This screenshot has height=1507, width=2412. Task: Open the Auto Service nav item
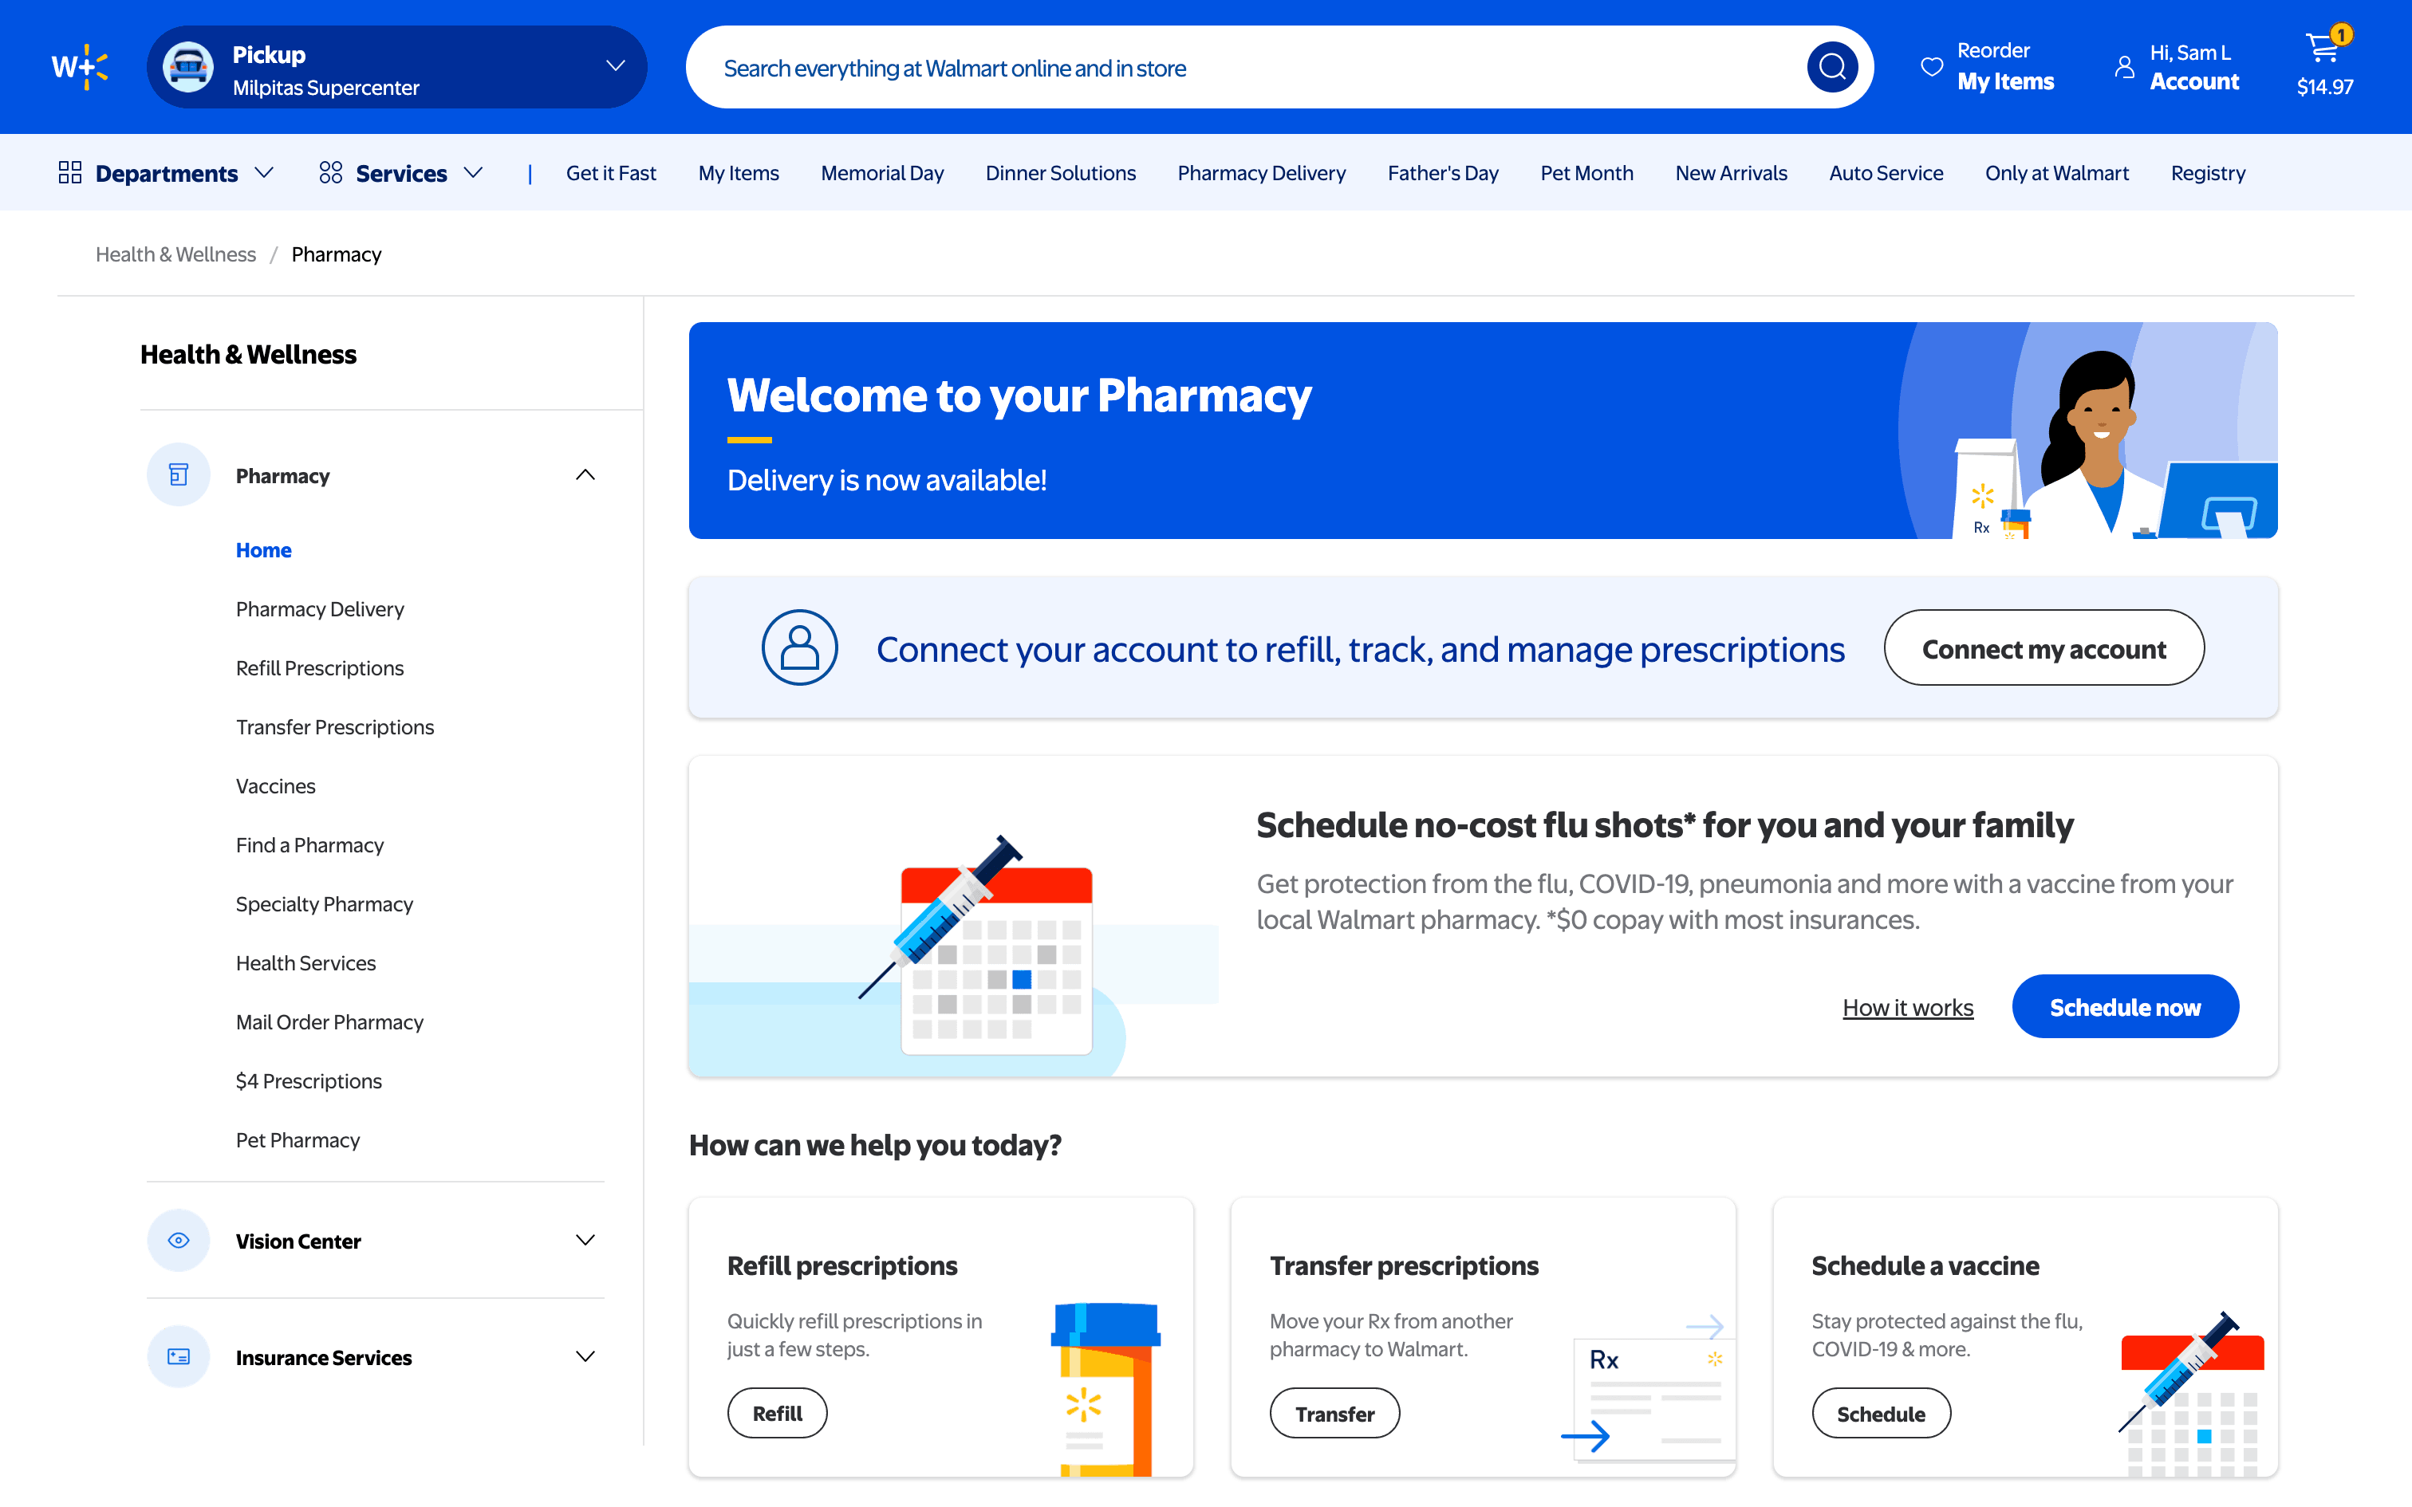click(1885, 174)
